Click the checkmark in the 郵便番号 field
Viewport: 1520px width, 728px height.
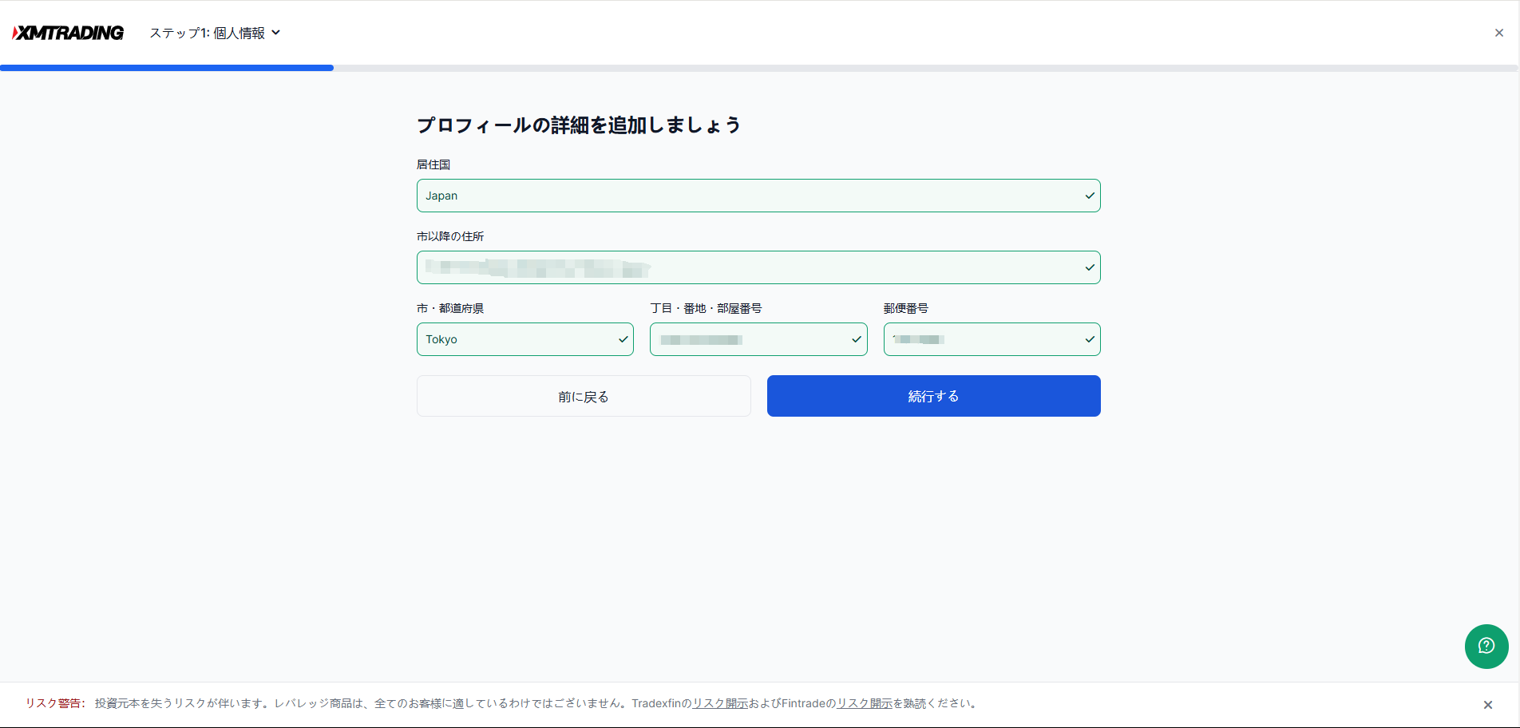tap(1089, 339)
